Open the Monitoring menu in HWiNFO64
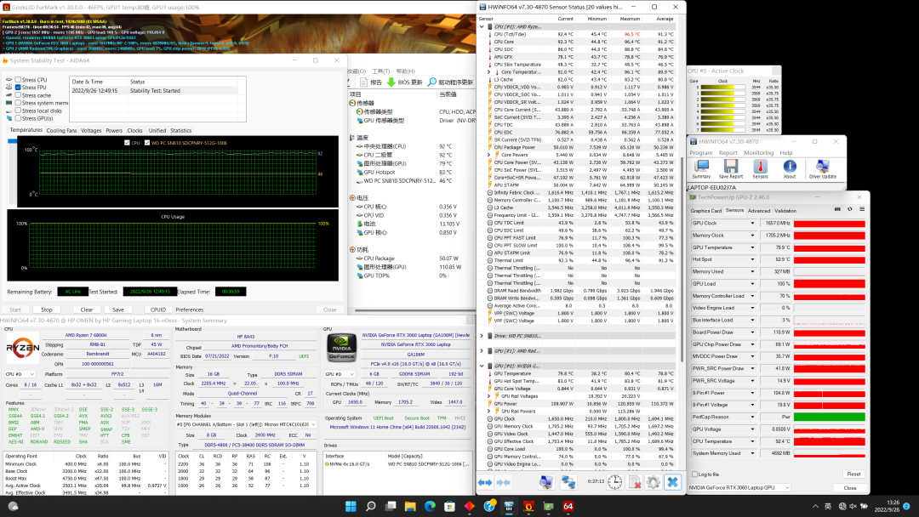The height and width of the screenshot is (517, 919). 758,153
